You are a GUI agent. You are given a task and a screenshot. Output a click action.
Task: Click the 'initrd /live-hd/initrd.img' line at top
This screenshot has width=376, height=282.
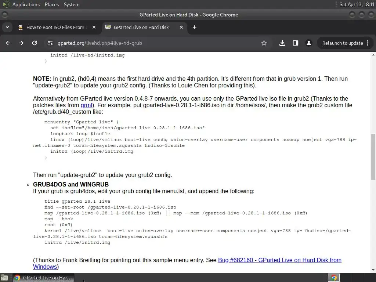coord(87,55)
